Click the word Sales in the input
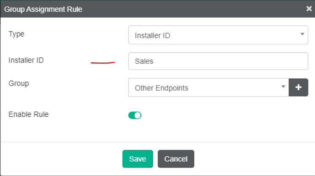 click(144, 61)
